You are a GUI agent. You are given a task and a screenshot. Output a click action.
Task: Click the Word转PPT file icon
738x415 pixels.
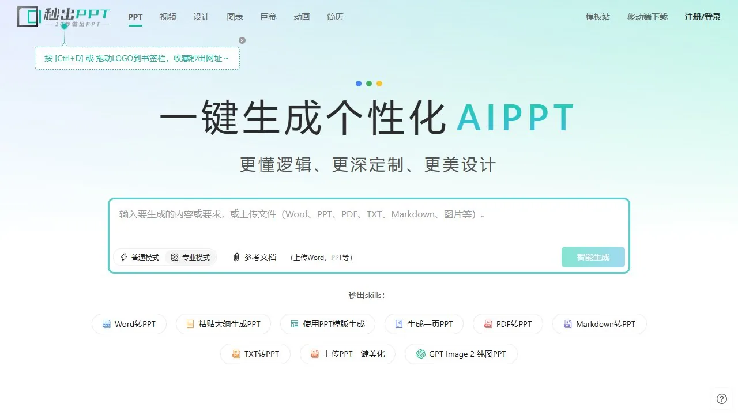point(106,324)
